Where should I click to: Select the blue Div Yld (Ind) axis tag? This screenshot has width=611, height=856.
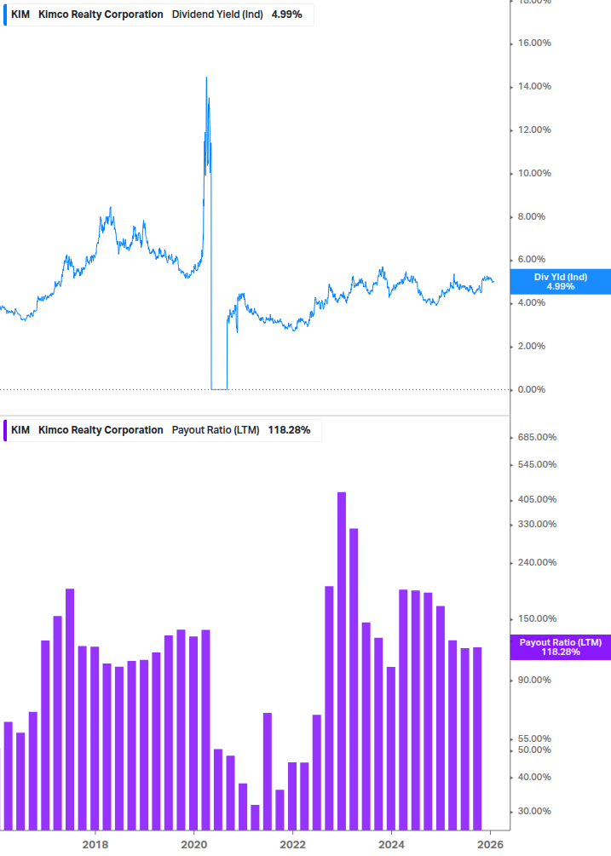[x=560, y=282]
